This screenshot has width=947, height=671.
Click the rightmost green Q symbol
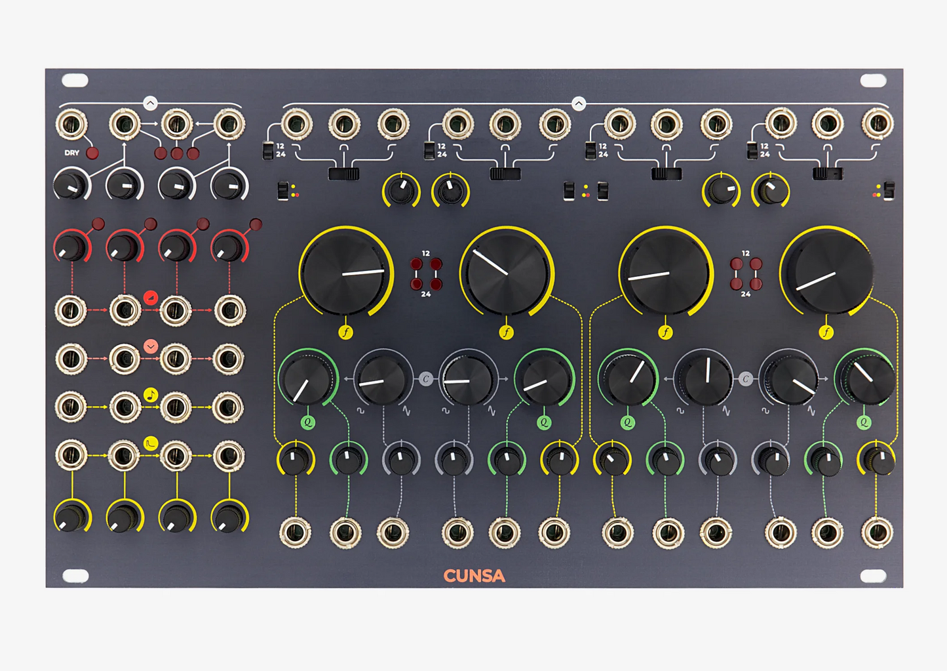pyautogui.click(x=864, y=422)
